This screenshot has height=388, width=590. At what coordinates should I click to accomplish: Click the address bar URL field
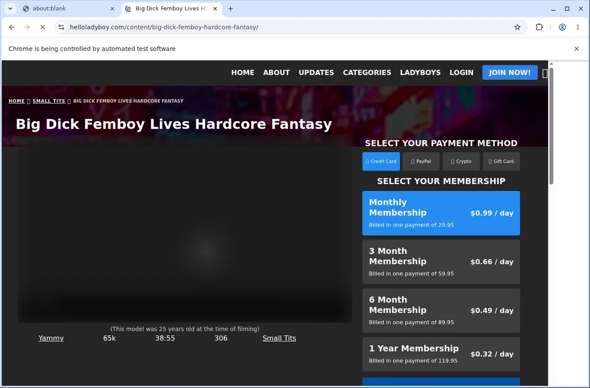click(290, 28)
